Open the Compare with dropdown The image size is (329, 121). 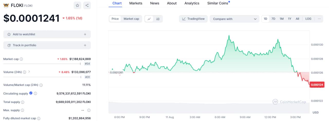[234, 19]
